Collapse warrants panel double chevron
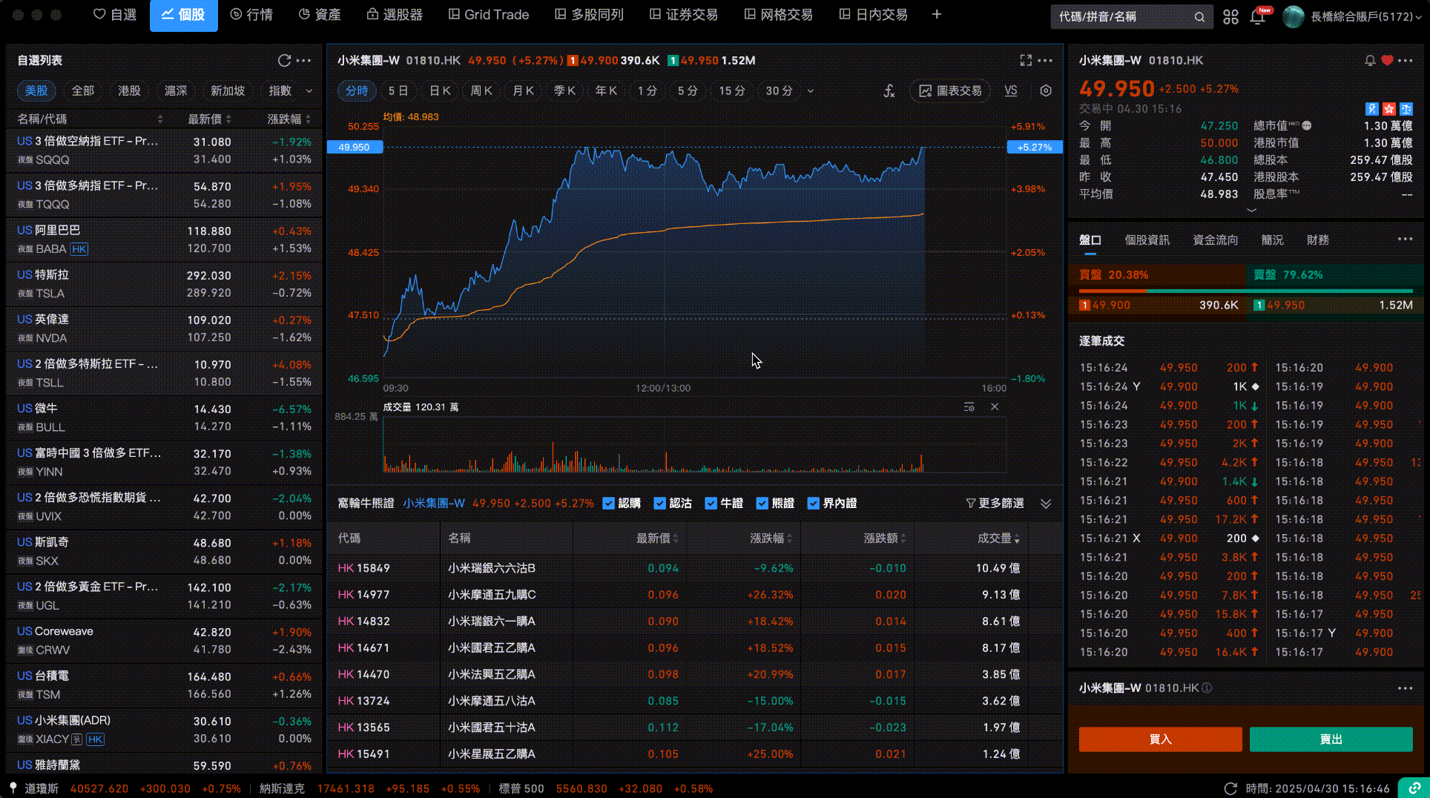Screen dimensions: 1430x798 (x=1046, y=504)
